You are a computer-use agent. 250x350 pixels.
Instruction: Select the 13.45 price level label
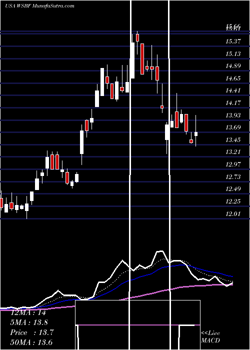point(233,139)
